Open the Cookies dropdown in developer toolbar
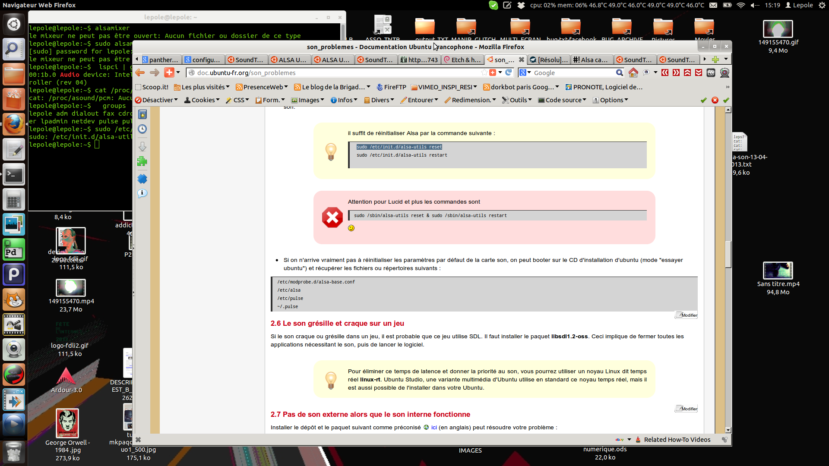The width and height of the screenshot is (829, 466). (202, 100)
